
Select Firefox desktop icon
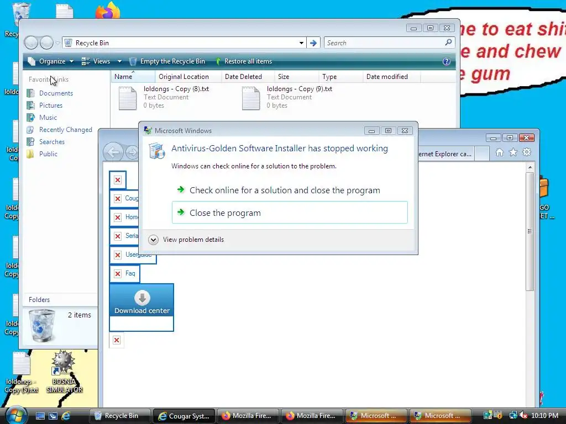[107, 10]
